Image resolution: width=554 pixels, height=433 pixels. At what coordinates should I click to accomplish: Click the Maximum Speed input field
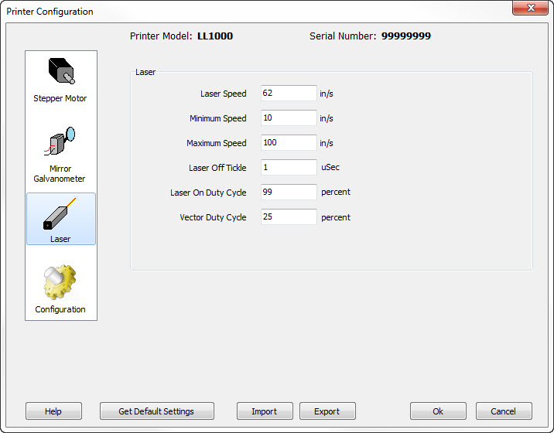289,143
